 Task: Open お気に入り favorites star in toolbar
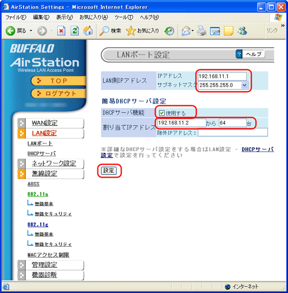[x=143, y=31]
